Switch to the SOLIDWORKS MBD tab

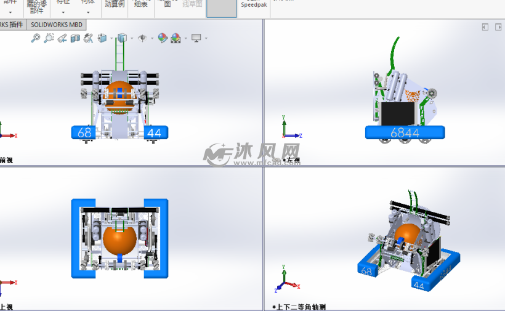(x=57, y=25)
